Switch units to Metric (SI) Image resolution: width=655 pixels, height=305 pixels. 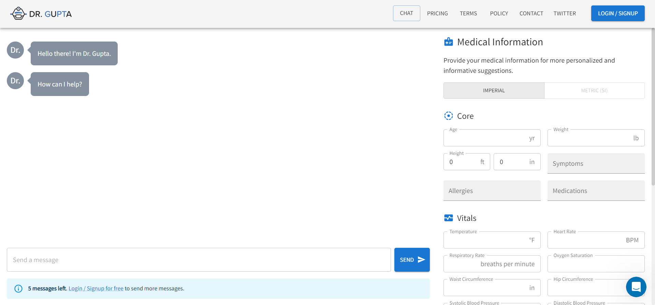(594, 91)
